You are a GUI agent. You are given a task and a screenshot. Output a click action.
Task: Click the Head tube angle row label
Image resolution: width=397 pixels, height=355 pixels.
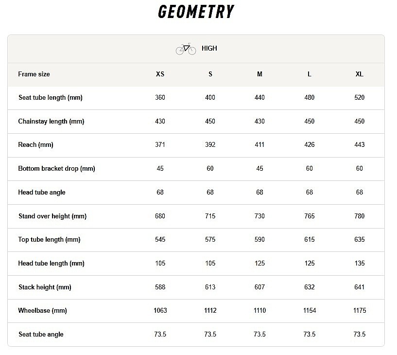42,193
